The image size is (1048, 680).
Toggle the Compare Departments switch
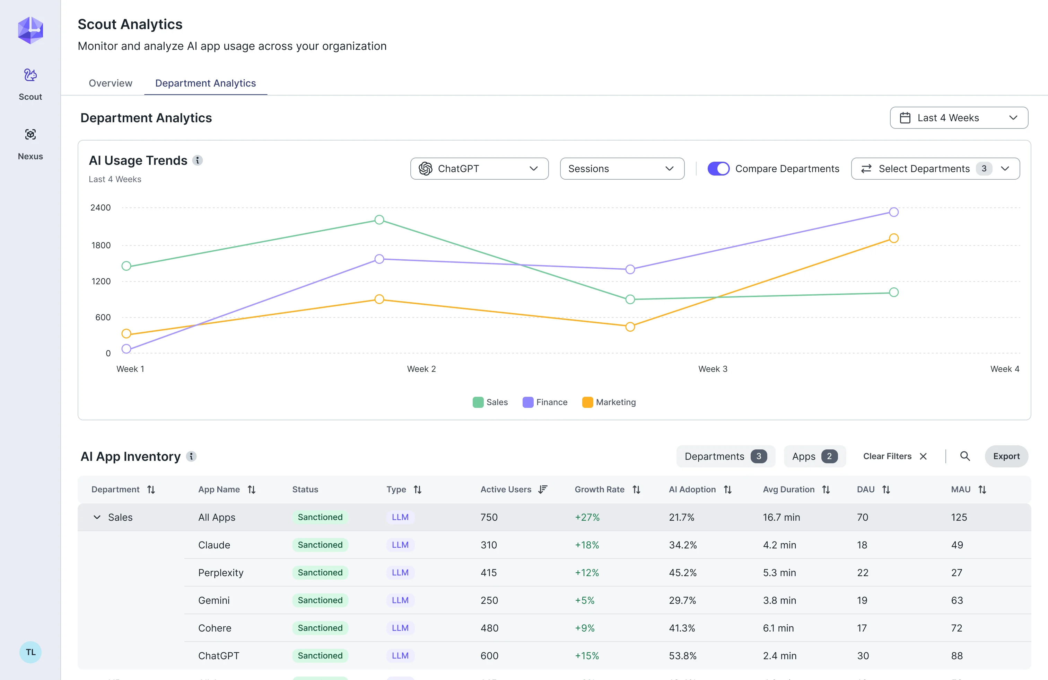click(x=718, y=169)
